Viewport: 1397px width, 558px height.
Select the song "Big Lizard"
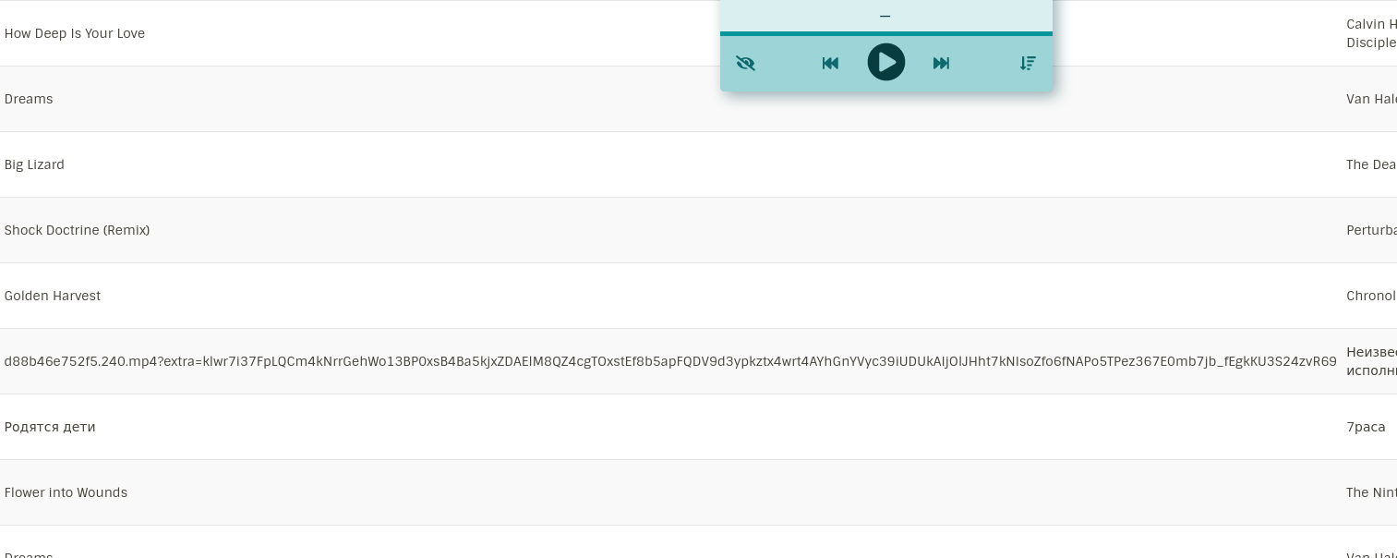coord(34,164)
